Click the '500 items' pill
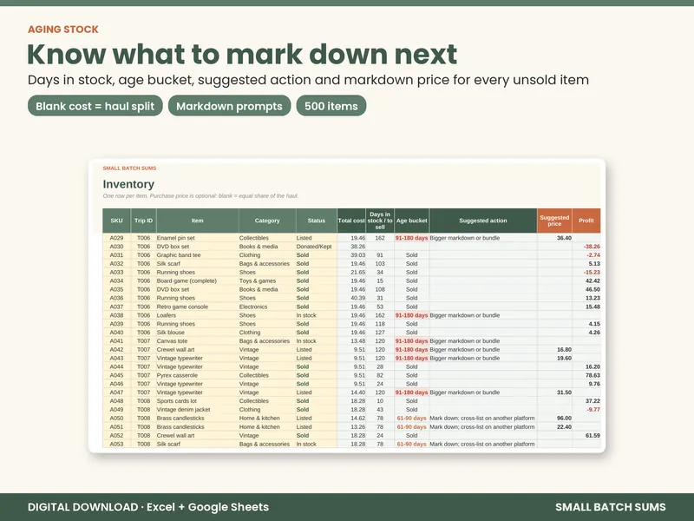This screenshot has height=521, width=694. coord(331,106)
